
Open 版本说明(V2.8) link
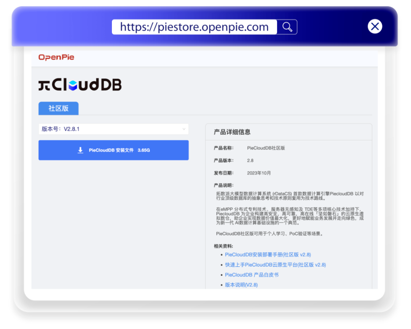241,285
